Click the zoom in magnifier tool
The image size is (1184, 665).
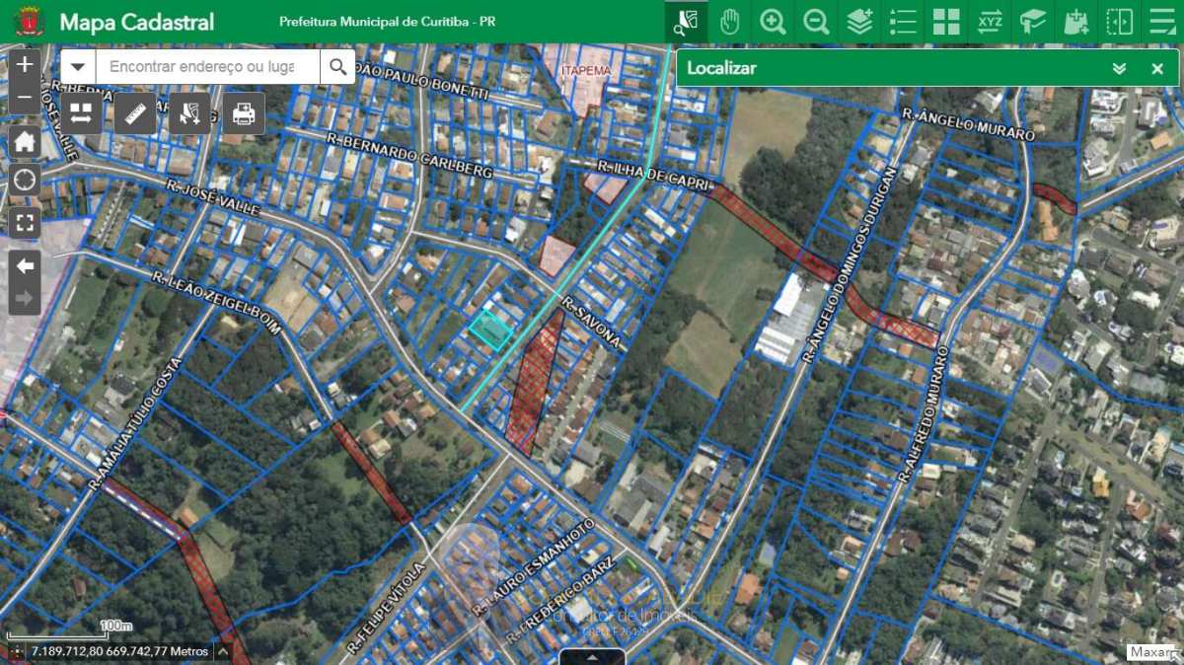pos(773,22)
